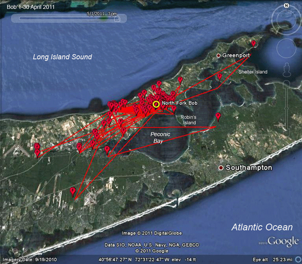This screenshot has height=264, width=302.
Task: Click the Greenport place dot
Action: pyautogui.click(x=218, y=56)
